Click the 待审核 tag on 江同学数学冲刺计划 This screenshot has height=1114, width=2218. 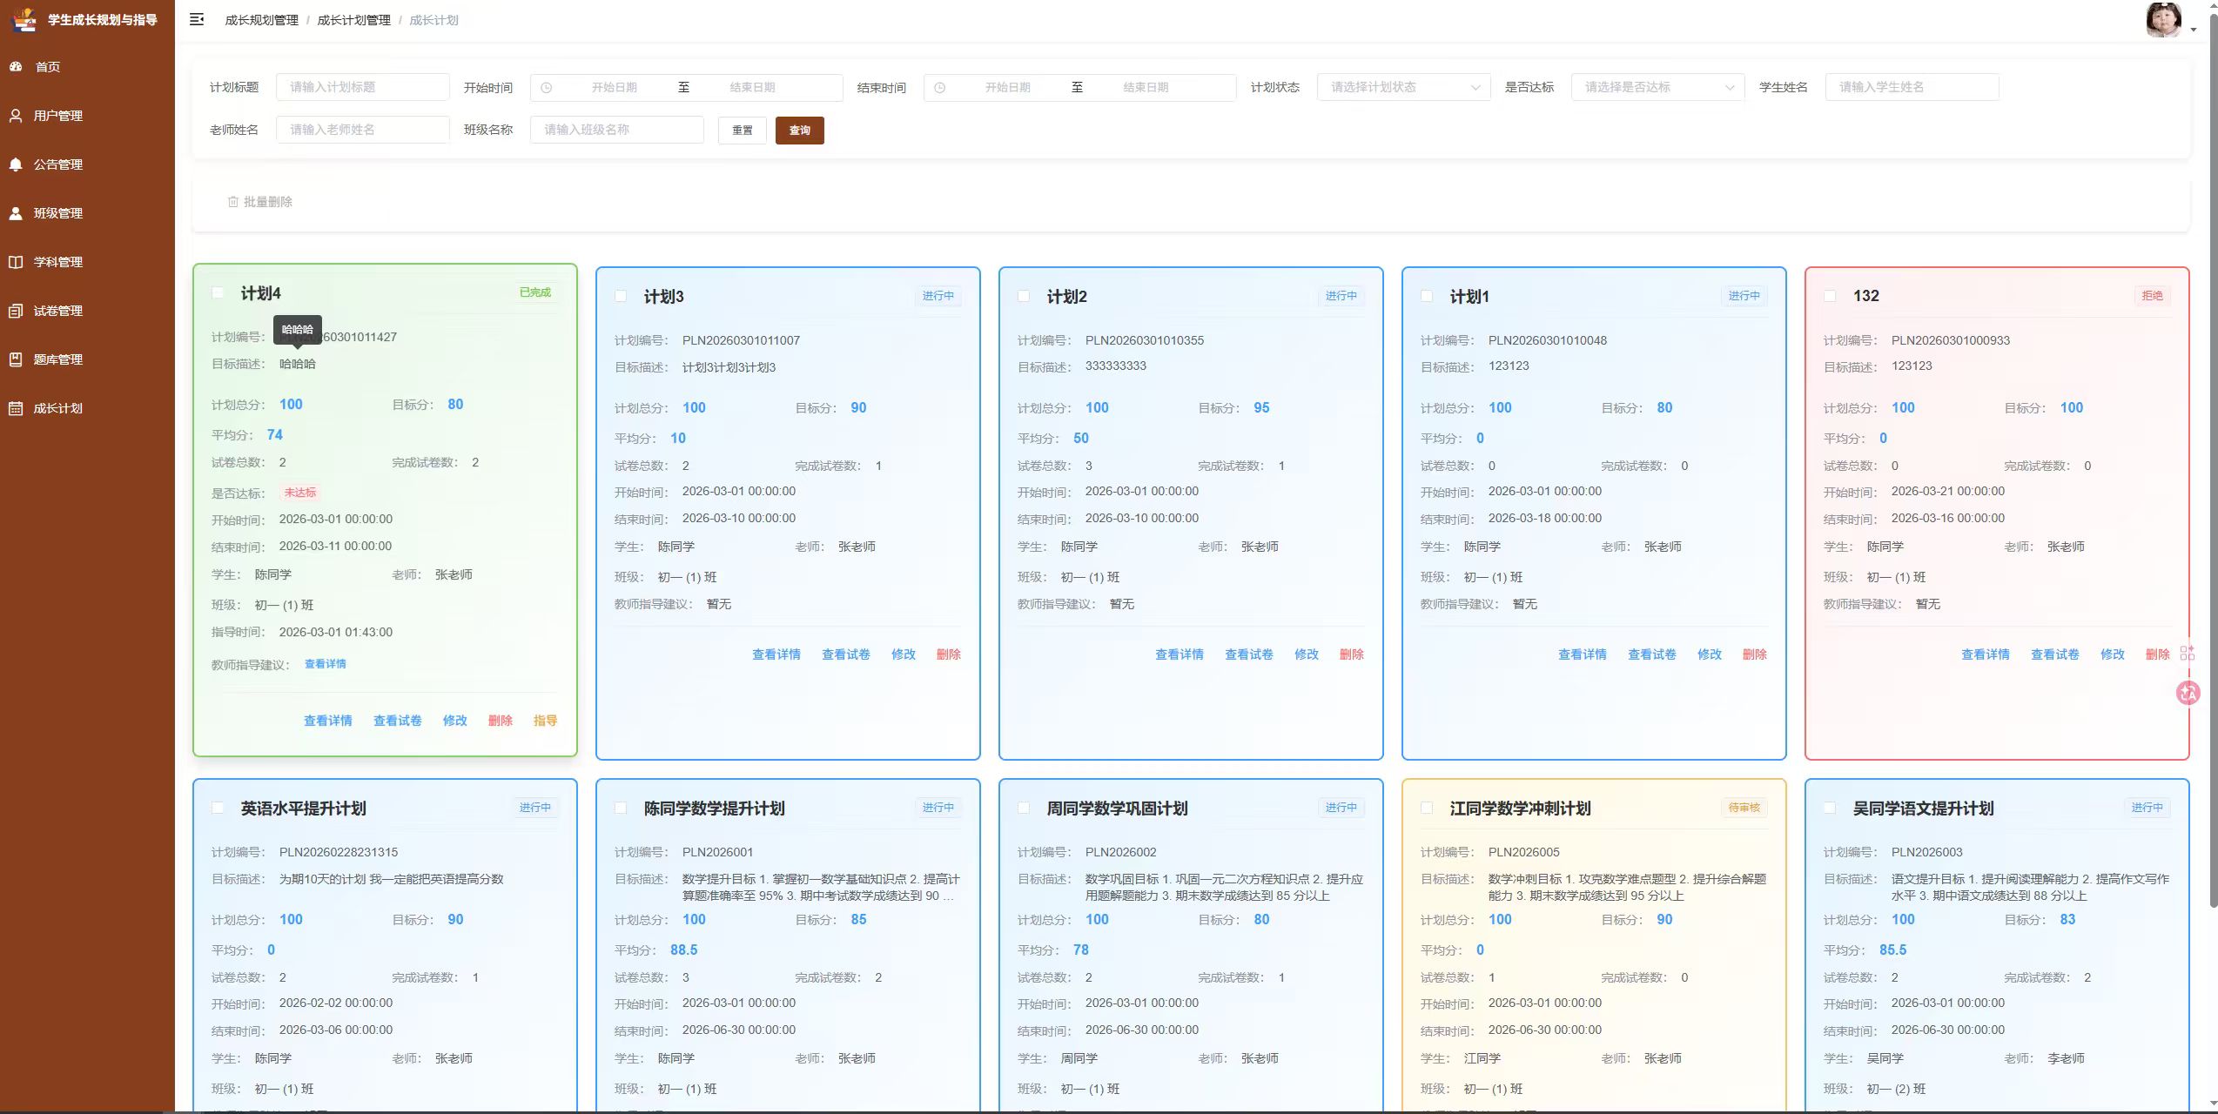[x=1744, y=808]
